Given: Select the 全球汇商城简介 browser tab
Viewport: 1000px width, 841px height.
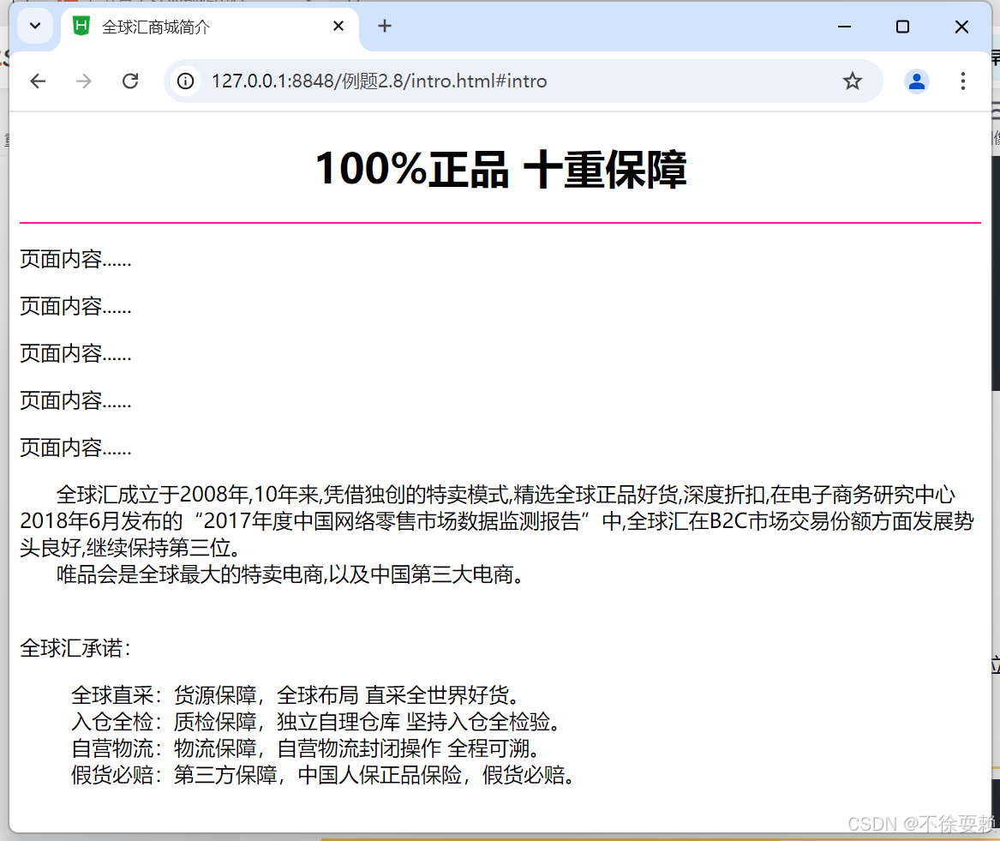Looking at the screenshot, I should point(210,27).
